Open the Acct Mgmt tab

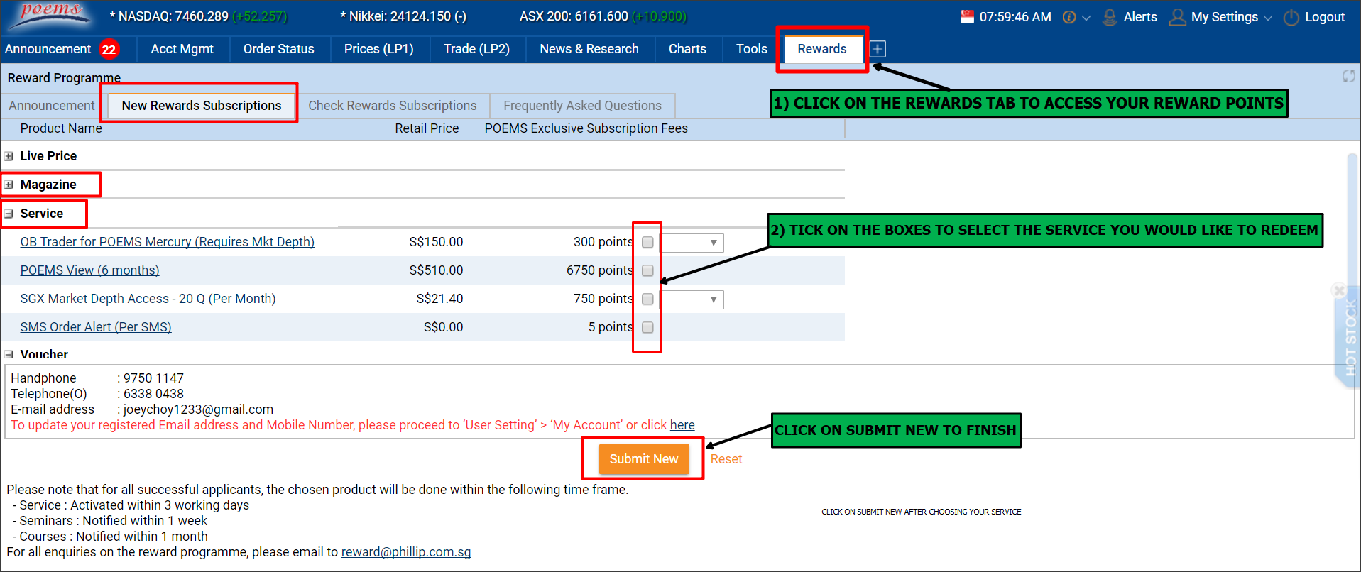click(182, 49)
